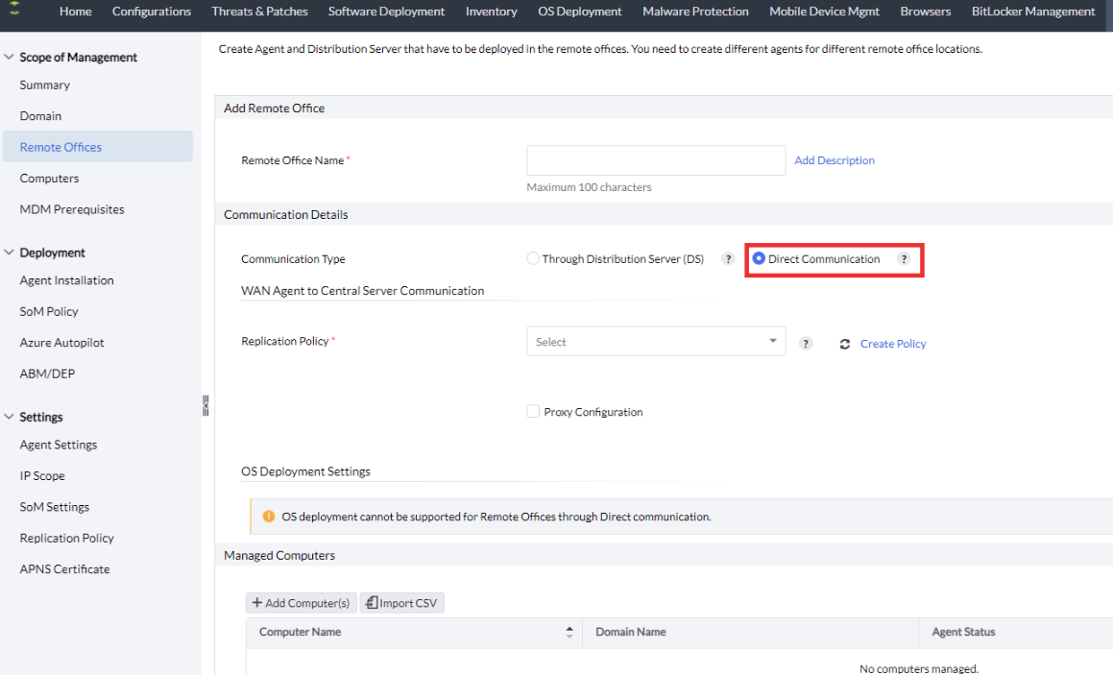Image resolution: width=1113 pixels, height=675 pixels.
Task: Select Direct Communication radio button
Action: tap(759, 259)
